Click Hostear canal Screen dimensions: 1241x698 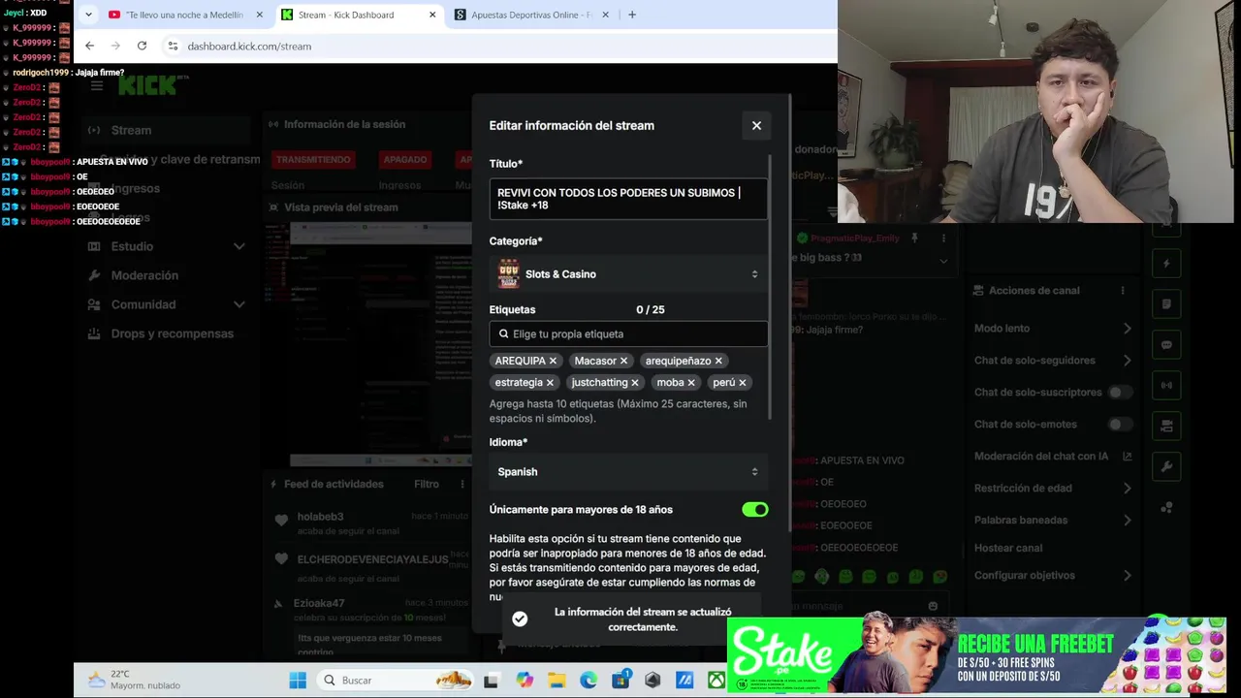pyautogui.click(x=1008, y=548)
